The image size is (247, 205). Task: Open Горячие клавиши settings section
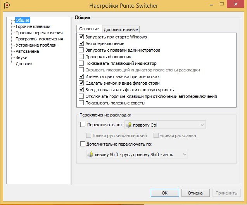[33, 26]
